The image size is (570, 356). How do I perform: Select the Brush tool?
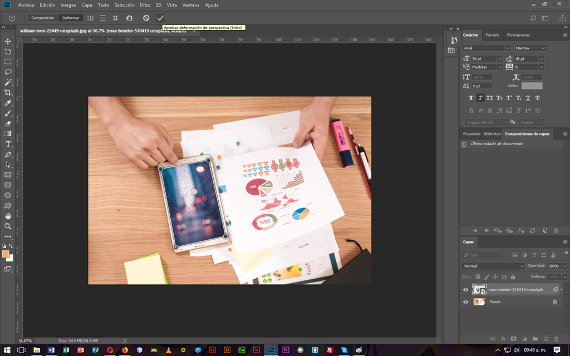click(8, 113)
